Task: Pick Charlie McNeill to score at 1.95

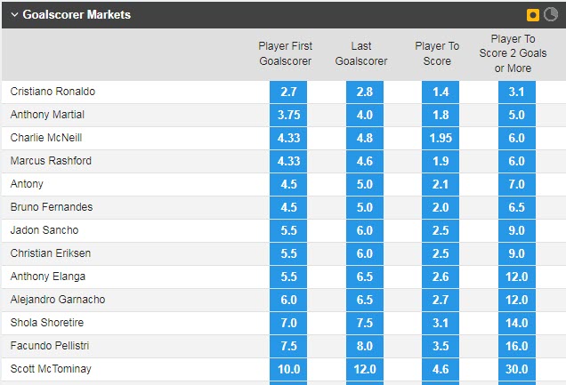Action: click(x=441, y=138)
